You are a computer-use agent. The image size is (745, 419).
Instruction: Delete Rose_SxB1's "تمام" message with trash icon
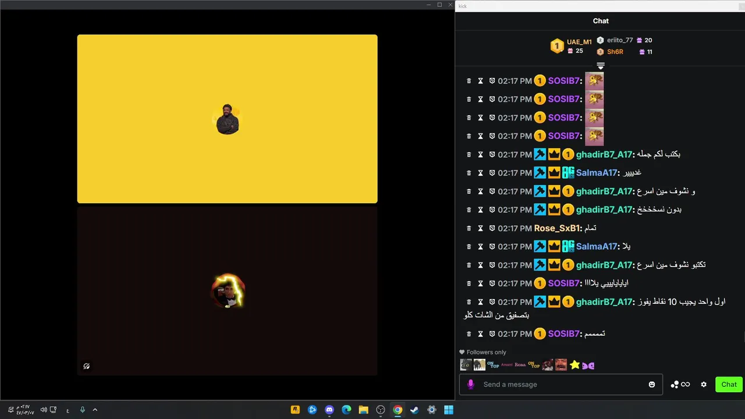469,228
